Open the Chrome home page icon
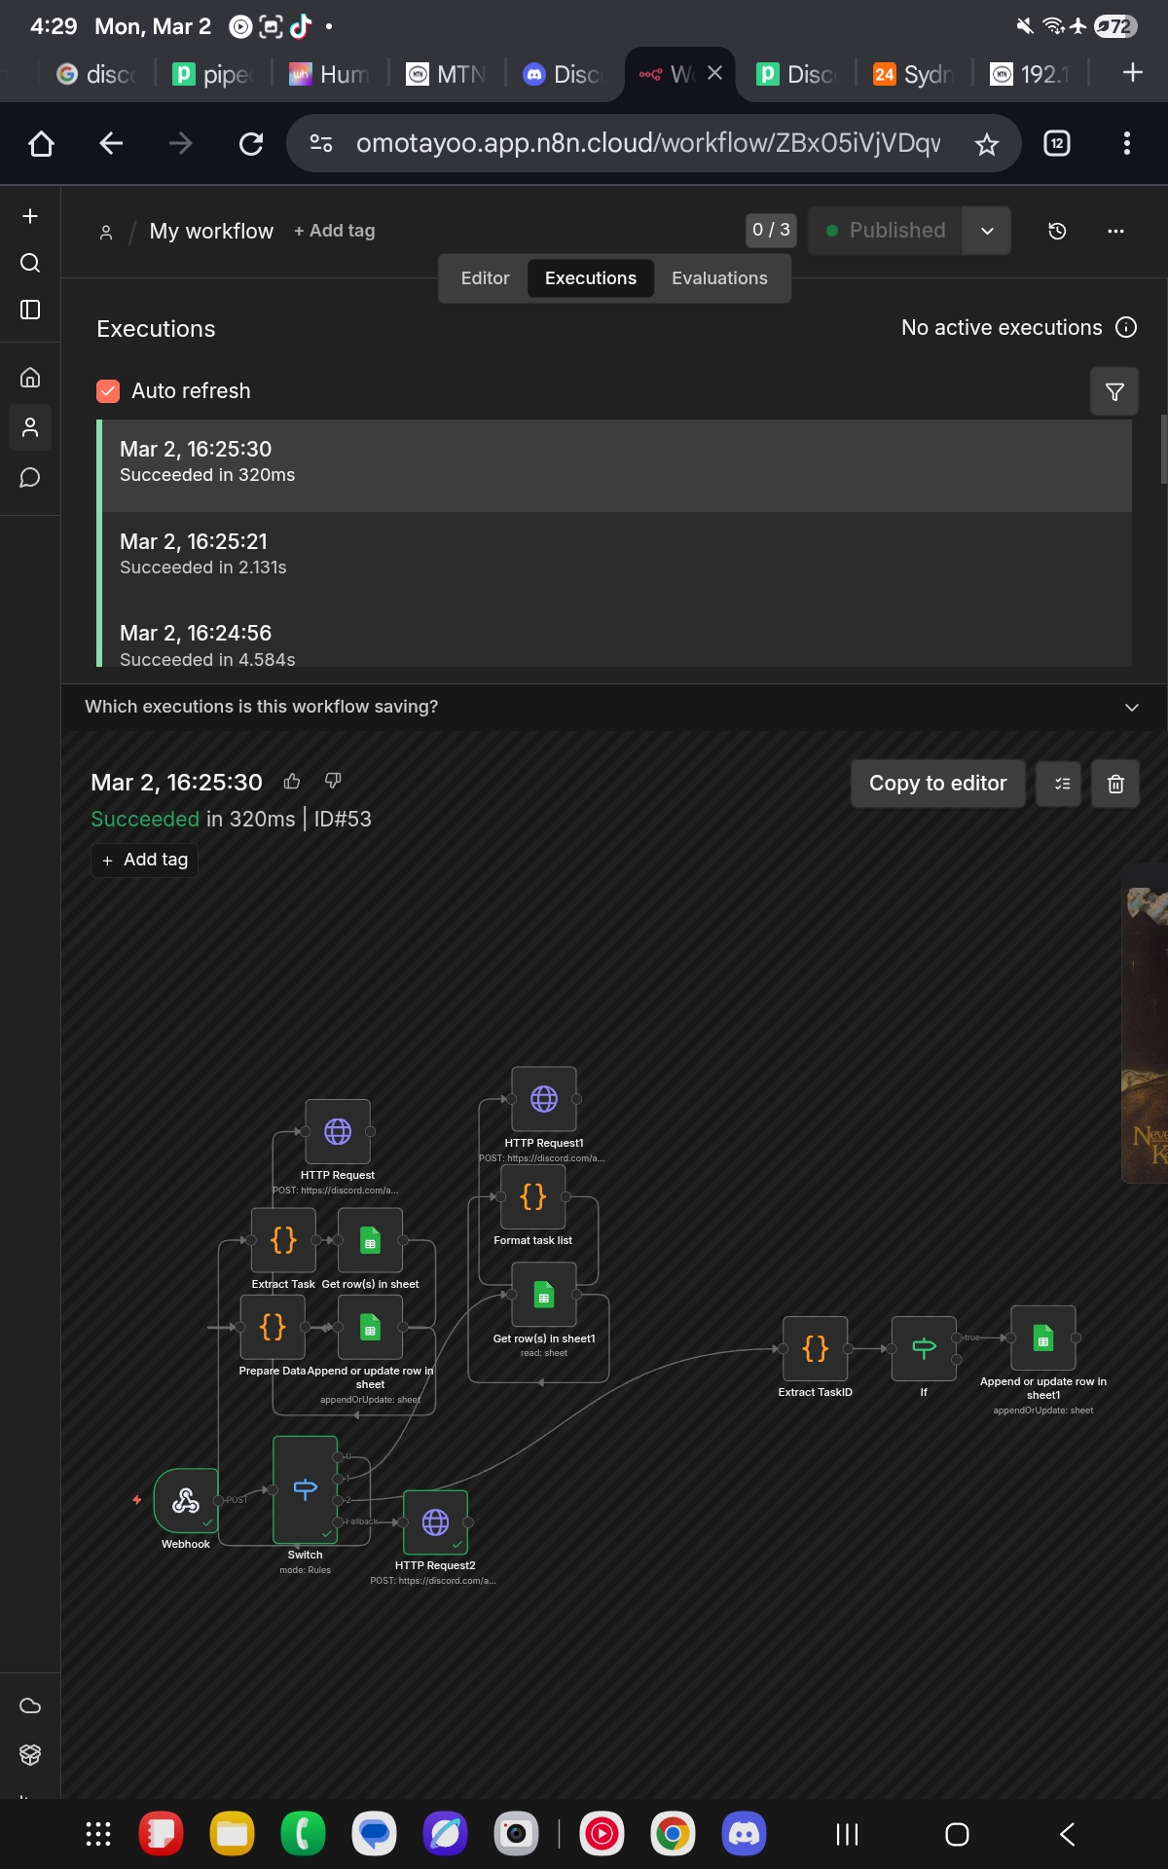 (41, 144)
